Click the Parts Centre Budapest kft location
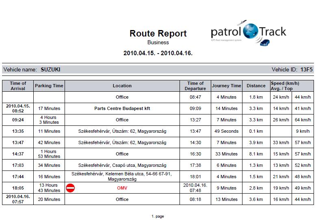Image resolution: width=316 pixels, height=220 pixels. (122, 108)
